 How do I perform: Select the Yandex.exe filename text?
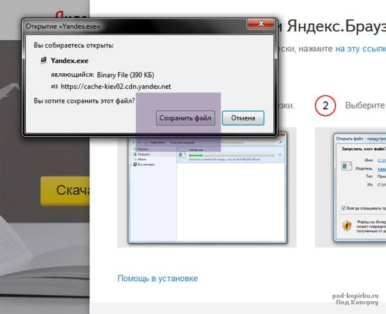69,61
